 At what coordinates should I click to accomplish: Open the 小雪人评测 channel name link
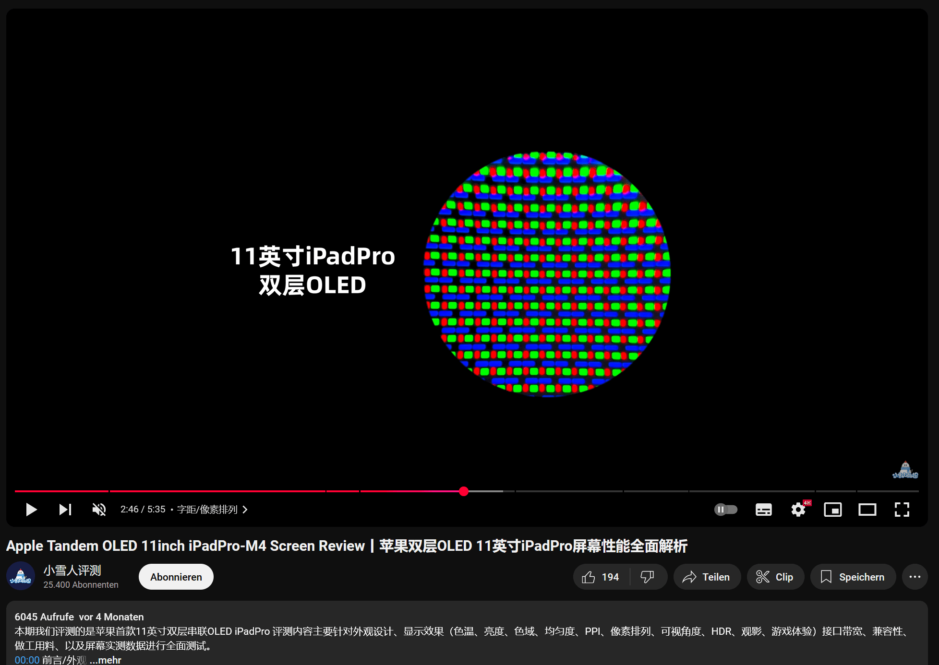72,570
